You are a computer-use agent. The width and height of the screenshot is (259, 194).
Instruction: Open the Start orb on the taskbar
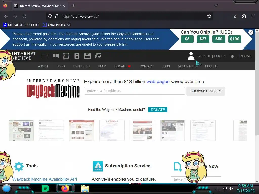click(7, 188)
